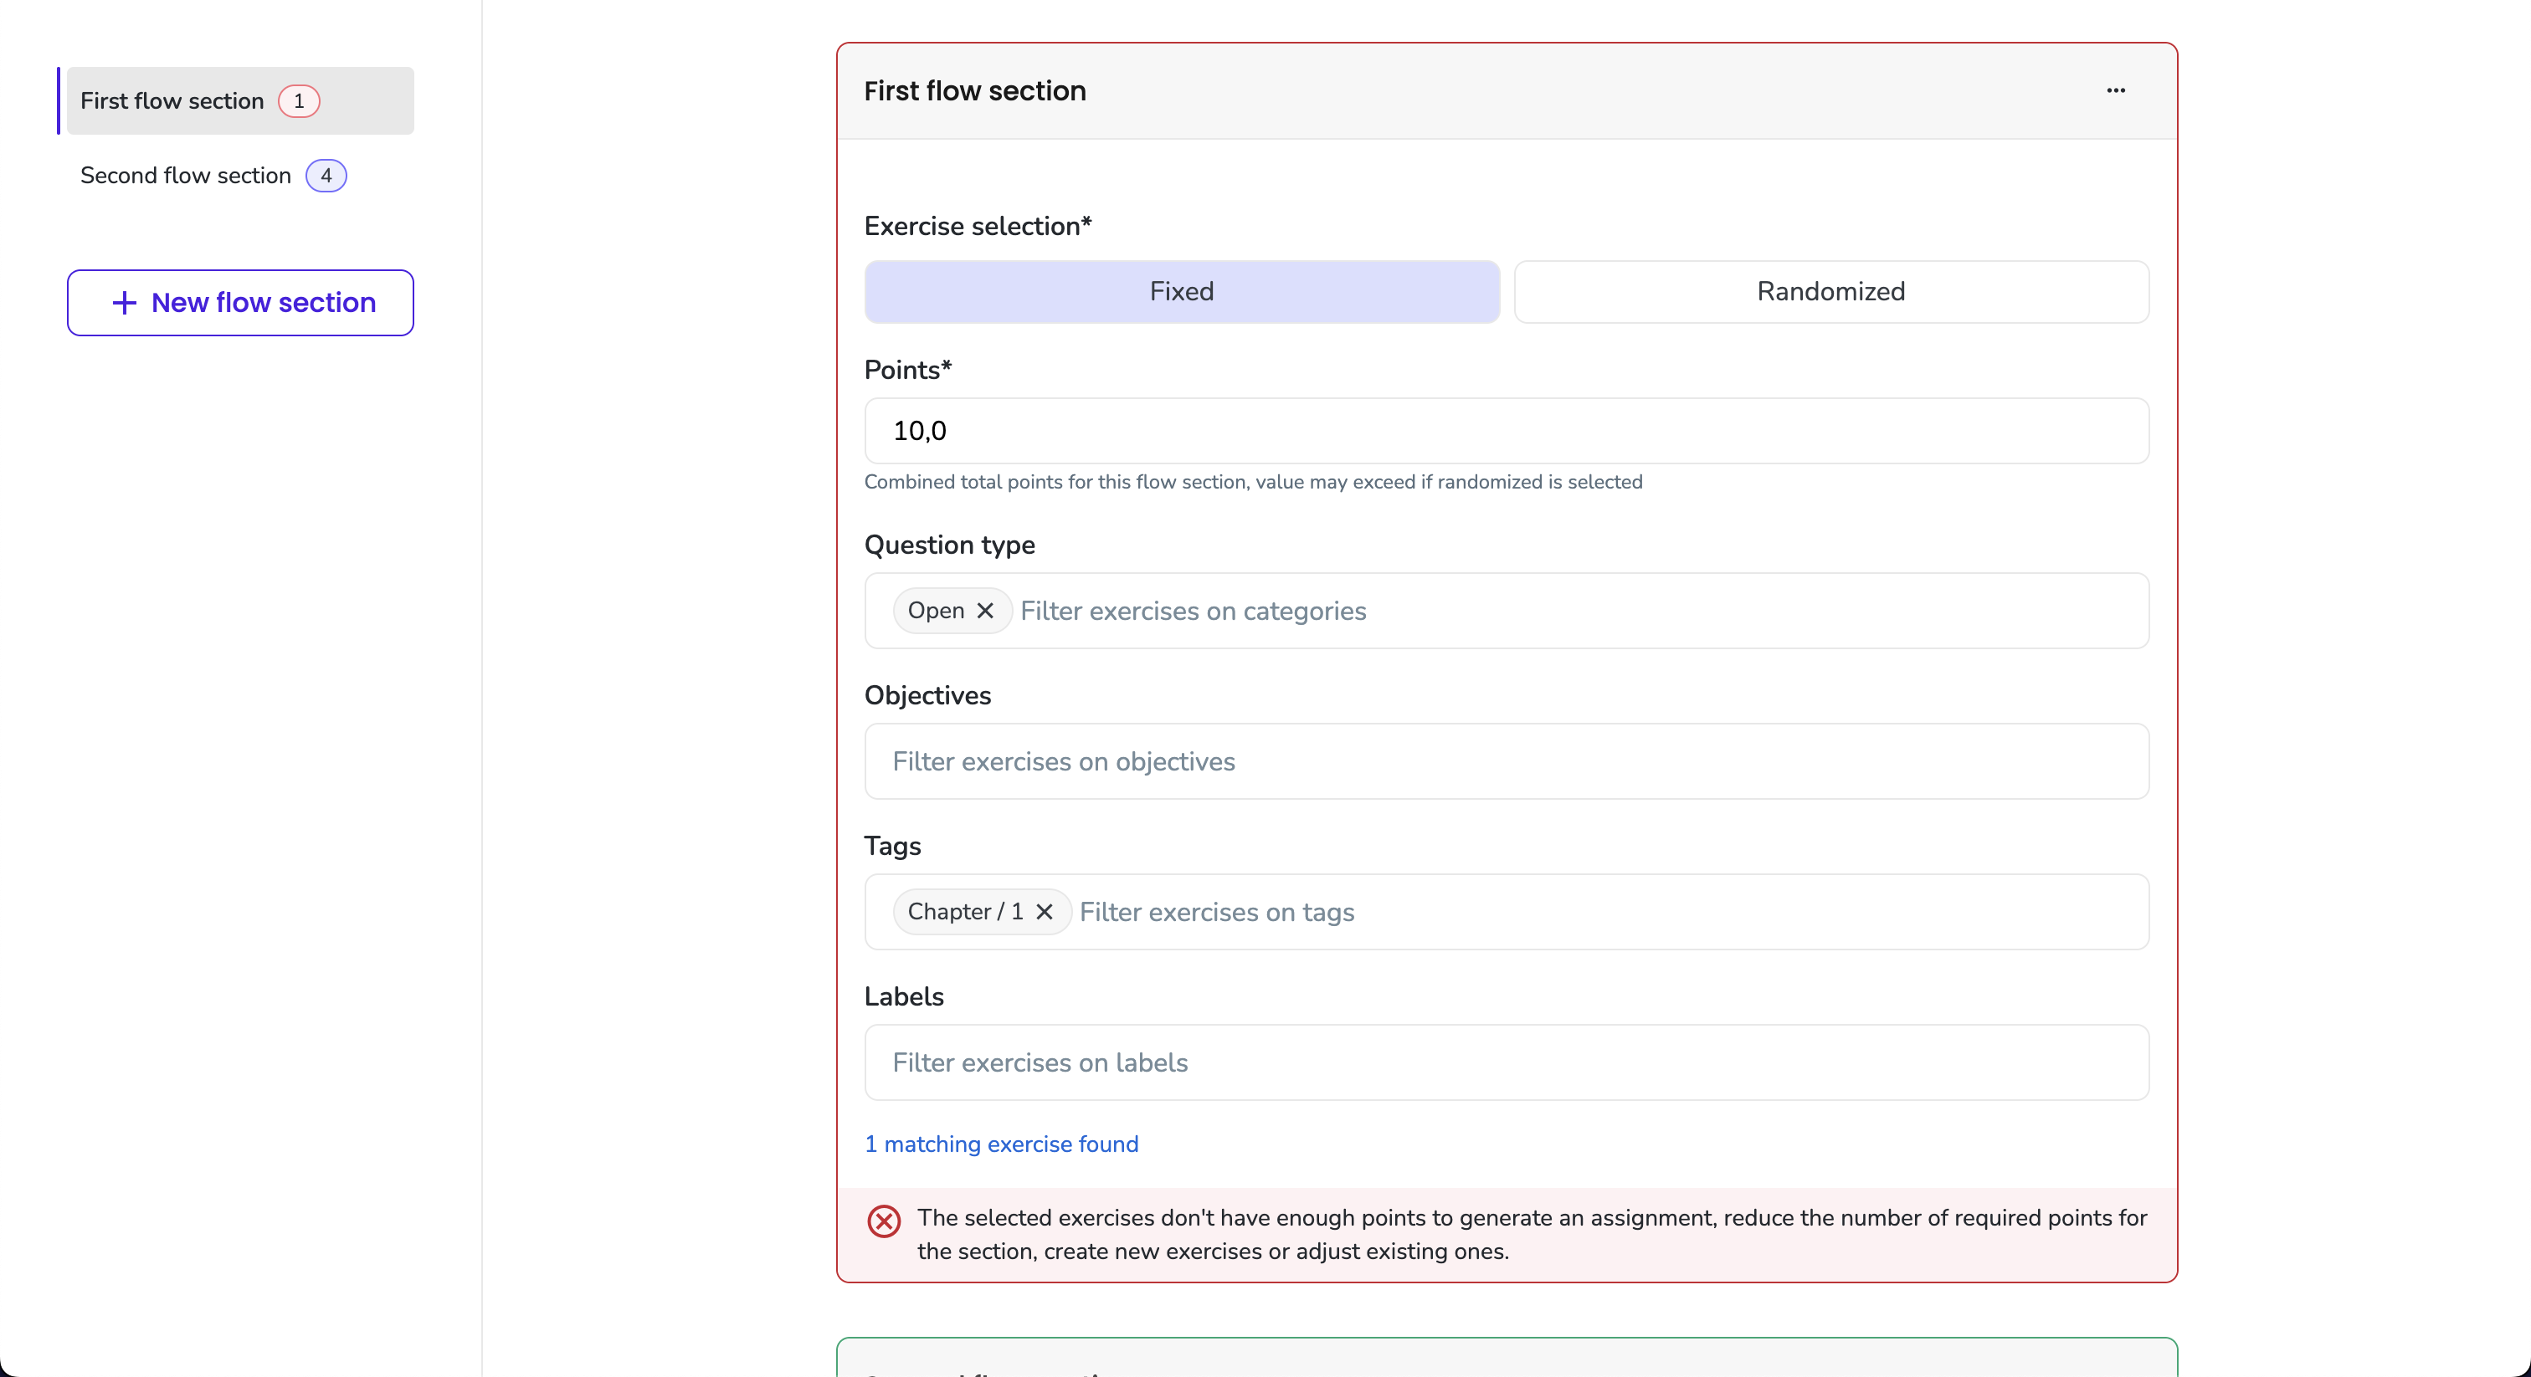Click the Points input field
This screenshot has height=1377, width=2531.
click(1507, 430)
